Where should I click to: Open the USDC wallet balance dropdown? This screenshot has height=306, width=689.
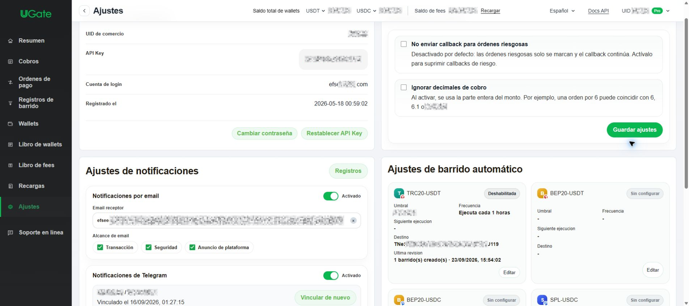click(x=366, y=11)
